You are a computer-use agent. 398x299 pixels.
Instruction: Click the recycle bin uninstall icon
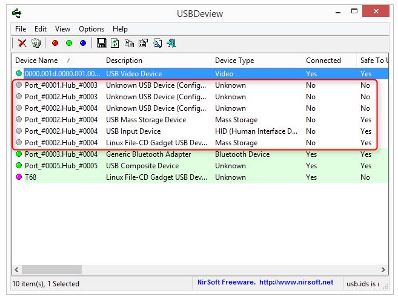tap(36, 43)
